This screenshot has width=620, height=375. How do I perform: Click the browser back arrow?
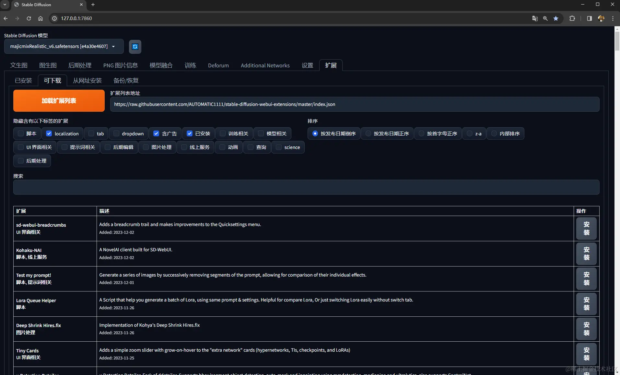click(x=6, y=18)
